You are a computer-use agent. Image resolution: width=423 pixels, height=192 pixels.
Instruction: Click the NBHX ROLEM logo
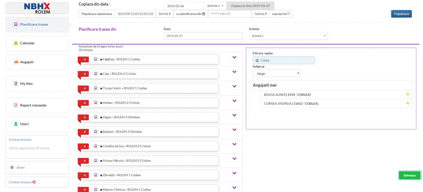(x=37, y=8)
